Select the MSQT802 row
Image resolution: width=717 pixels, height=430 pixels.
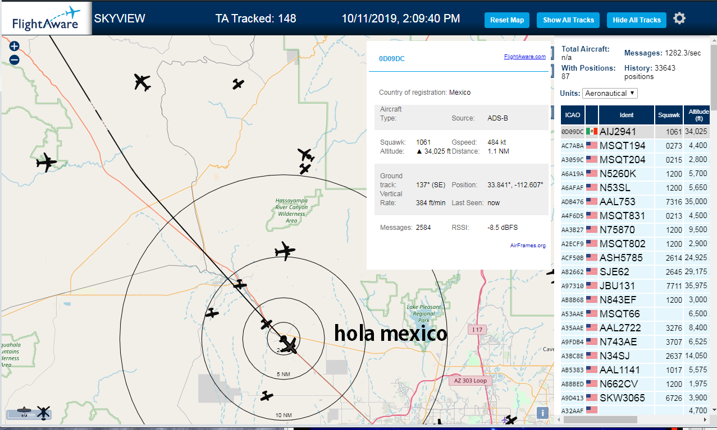pyautogui.click(x=635, y=244)
